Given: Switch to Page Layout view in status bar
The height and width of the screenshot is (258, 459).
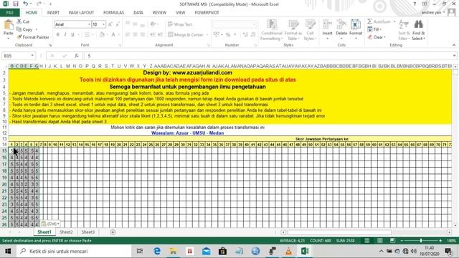Looking at the screenshot, I should tap(379, 241).
